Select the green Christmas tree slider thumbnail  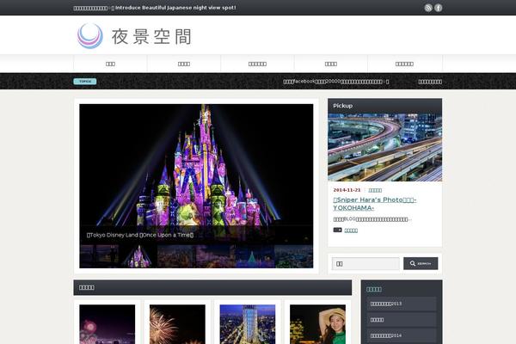[x=255, y=256]
